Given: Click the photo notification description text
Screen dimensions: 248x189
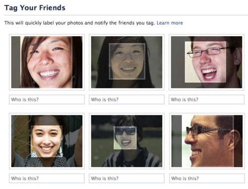Looking at the screenshot, I should click(x=80, y=23).
